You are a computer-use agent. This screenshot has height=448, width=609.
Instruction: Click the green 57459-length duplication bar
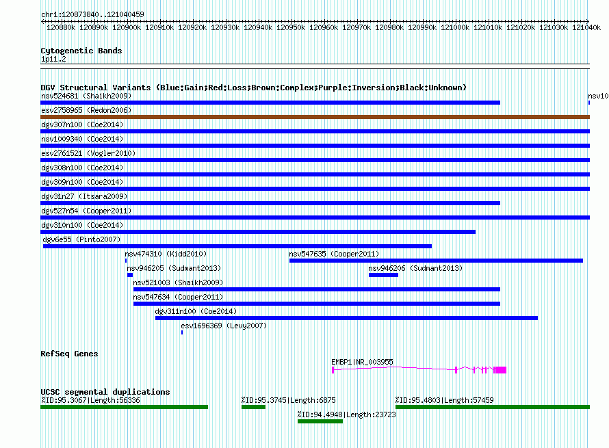pos(493,407)
